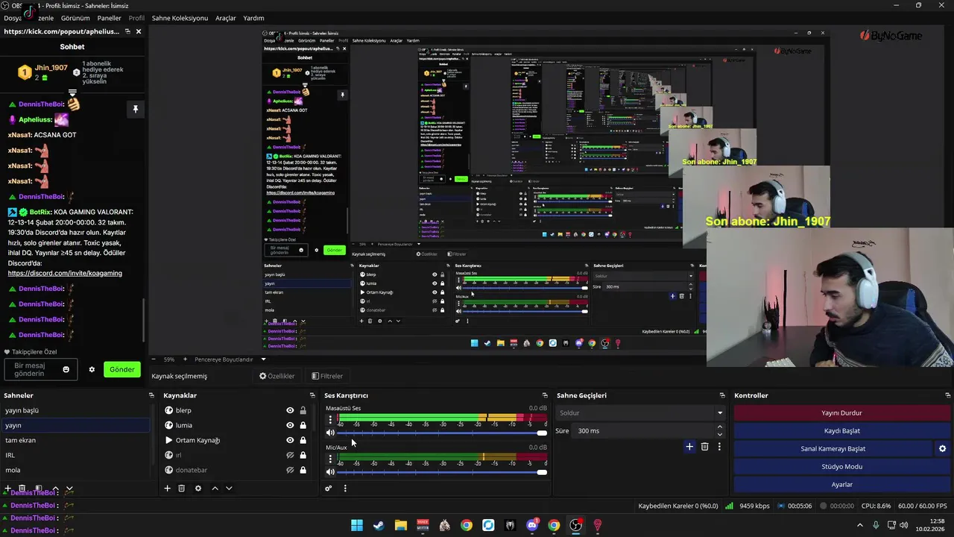
Task: Increase Süre duration with up arrow
Action: (719, 427)
